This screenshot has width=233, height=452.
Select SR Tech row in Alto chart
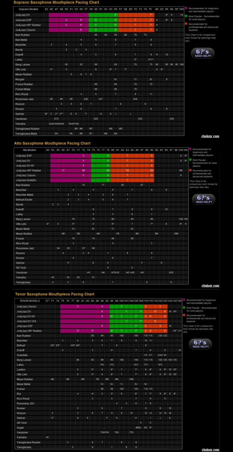click(102, 267)
